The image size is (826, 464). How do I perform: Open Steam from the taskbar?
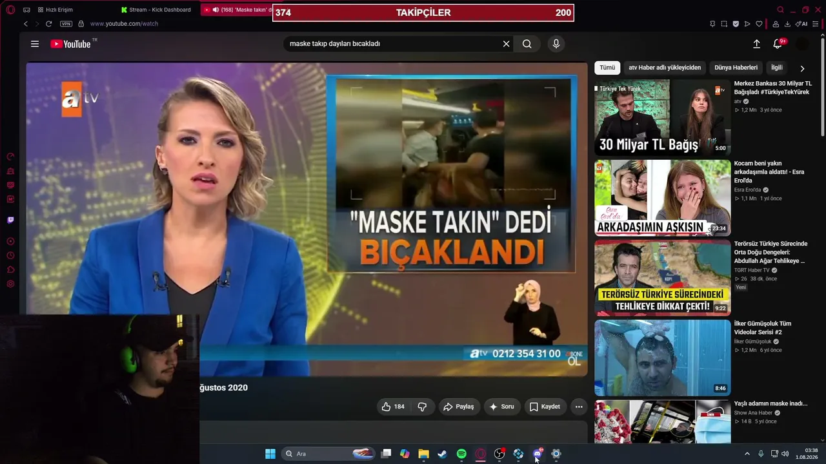tap(442, 454)
